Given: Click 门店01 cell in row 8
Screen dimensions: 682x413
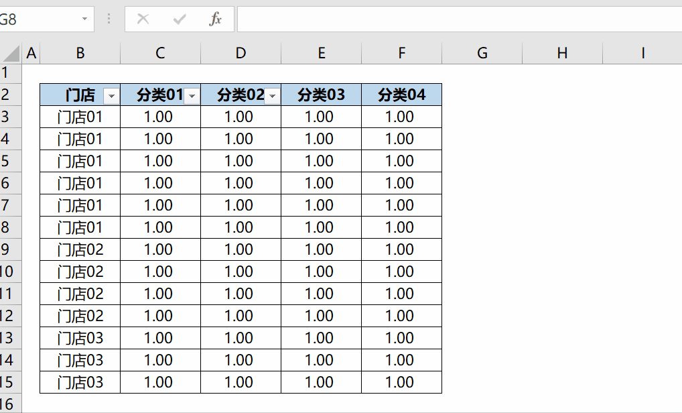Looking at the screenshot, I should (80, 227).
